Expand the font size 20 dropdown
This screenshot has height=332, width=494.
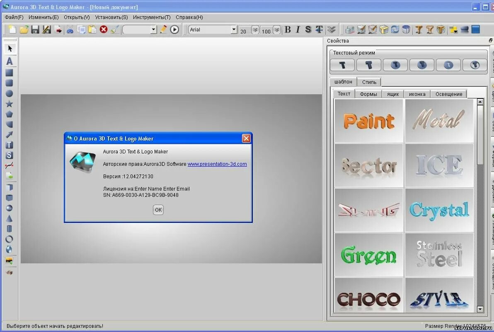255,29
